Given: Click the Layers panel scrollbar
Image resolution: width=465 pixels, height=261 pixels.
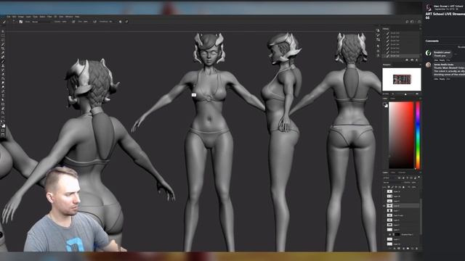Looking at the screenshot, I should (421, 217).
